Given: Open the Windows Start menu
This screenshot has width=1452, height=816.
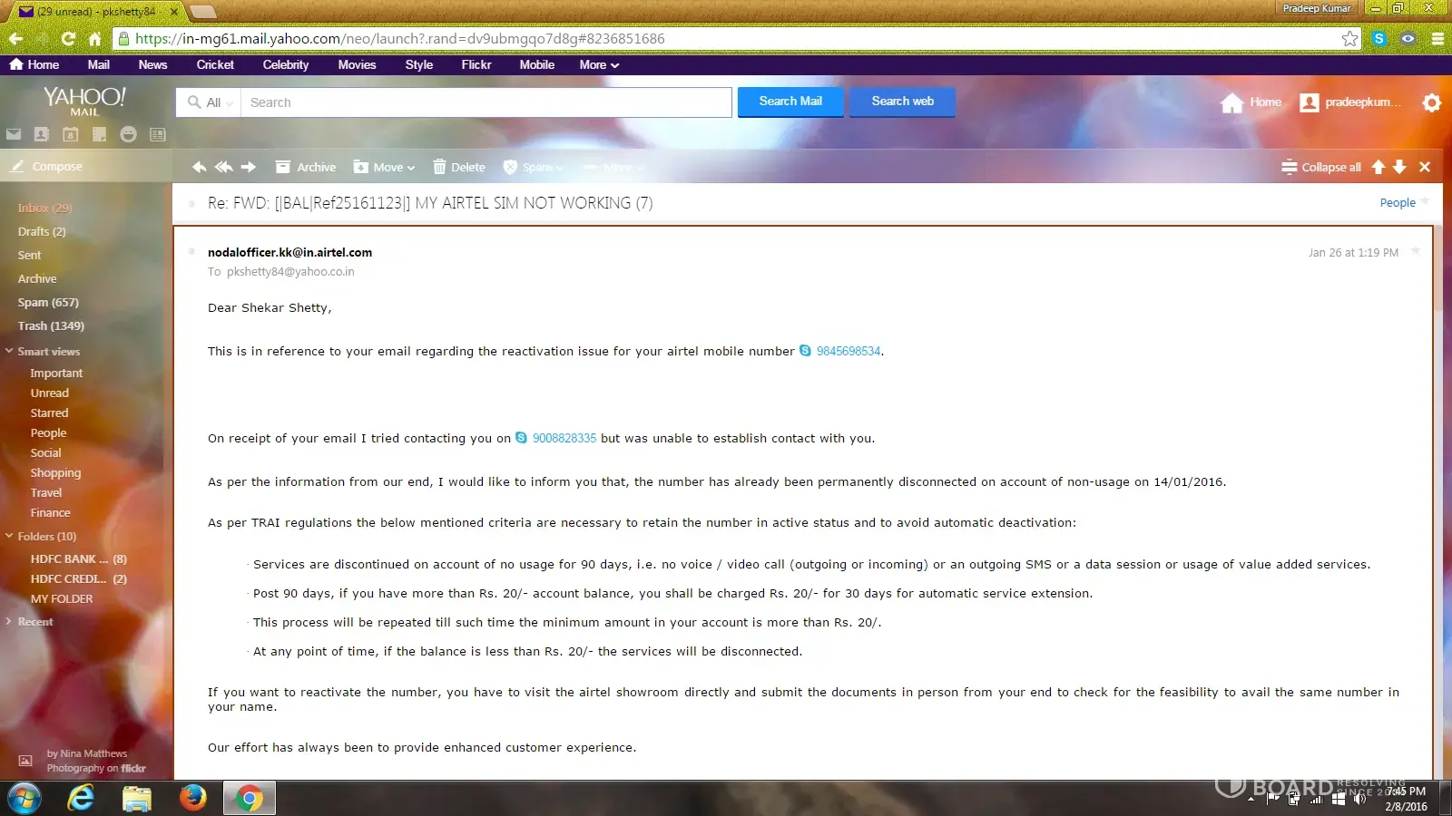Looking at the screenshot, I should [x=25, y=799].
